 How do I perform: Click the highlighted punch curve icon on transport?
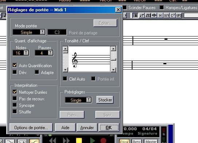[x=34, y=141]
